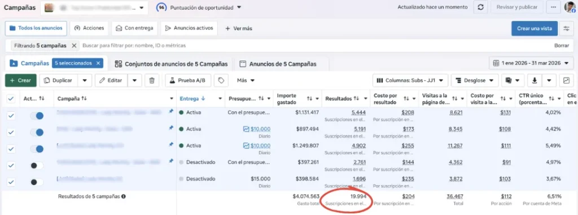Open the reports dropdown next to Desglose

pyautogui.click(x=513, y=80)
